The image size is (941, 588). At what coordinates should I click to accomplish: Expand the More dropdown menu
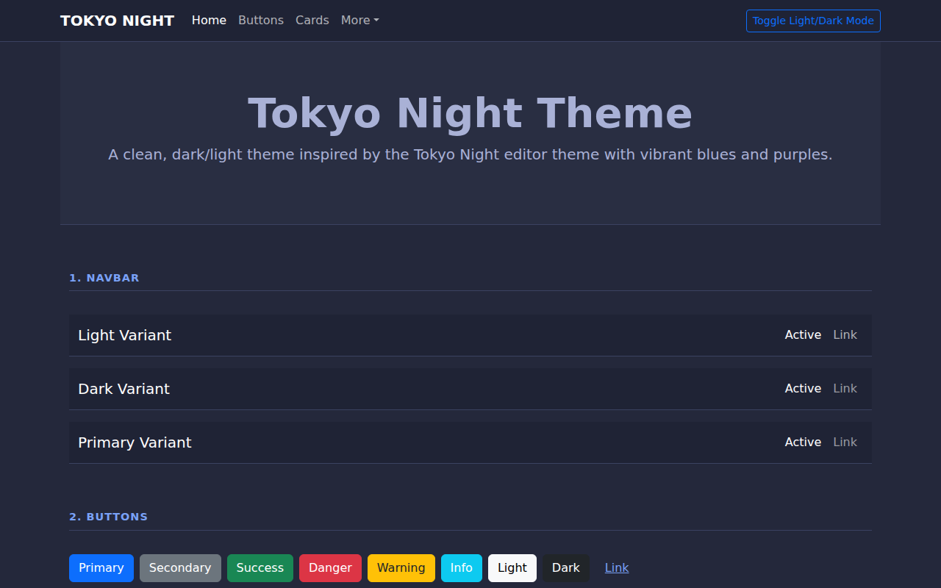click(360, 21)
